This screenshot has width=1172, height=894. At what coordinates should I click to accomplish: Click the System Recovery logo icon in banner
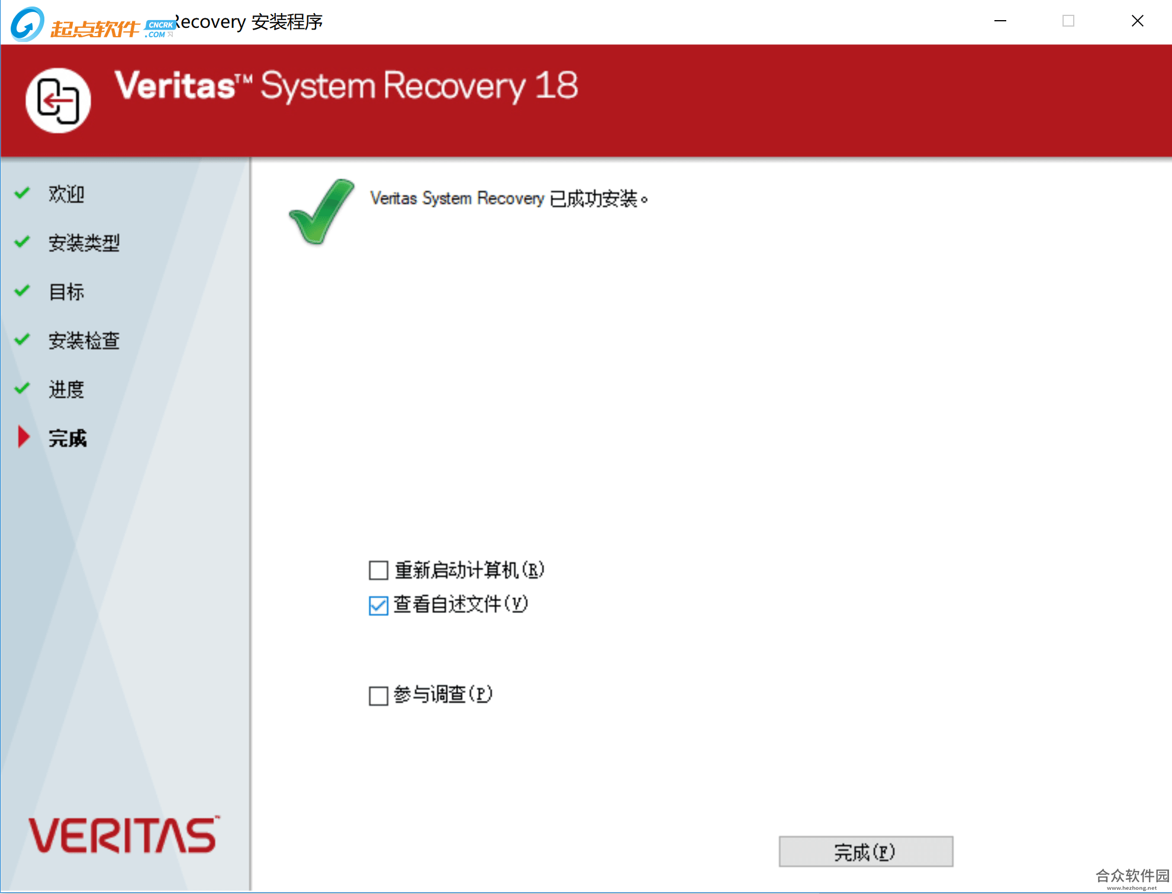click(x=58, y=101)
